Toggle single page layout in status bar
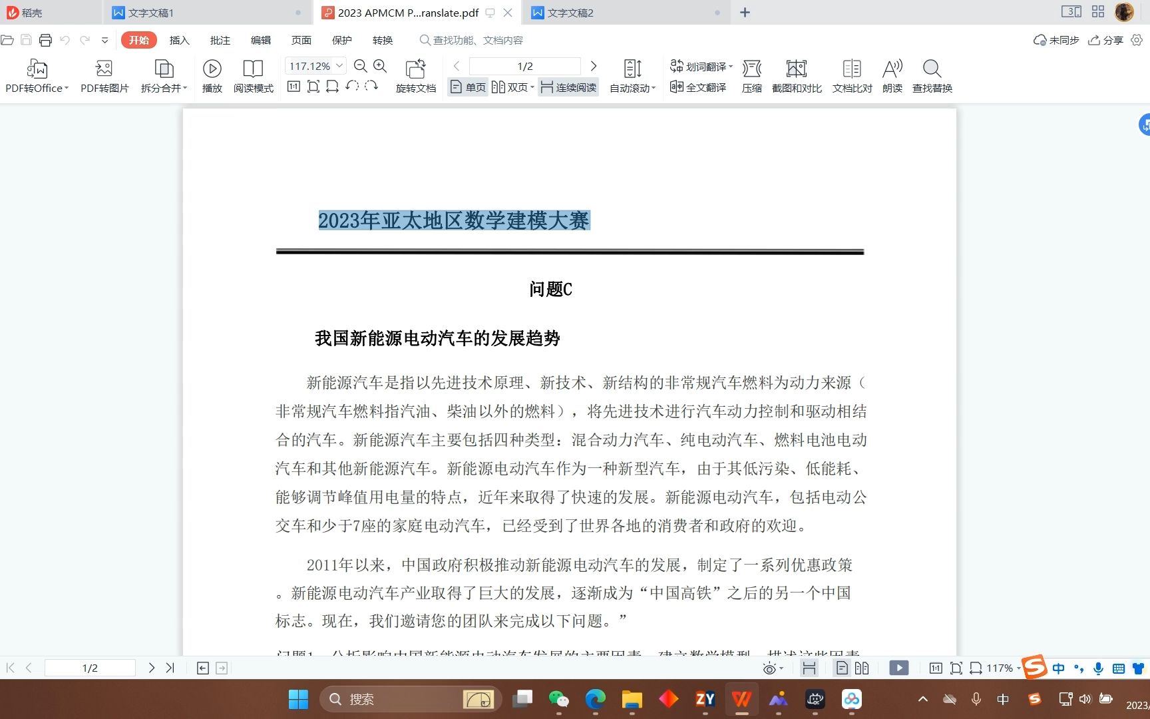This screenshot has width=1150, height=719. click(x=842, y=668)
